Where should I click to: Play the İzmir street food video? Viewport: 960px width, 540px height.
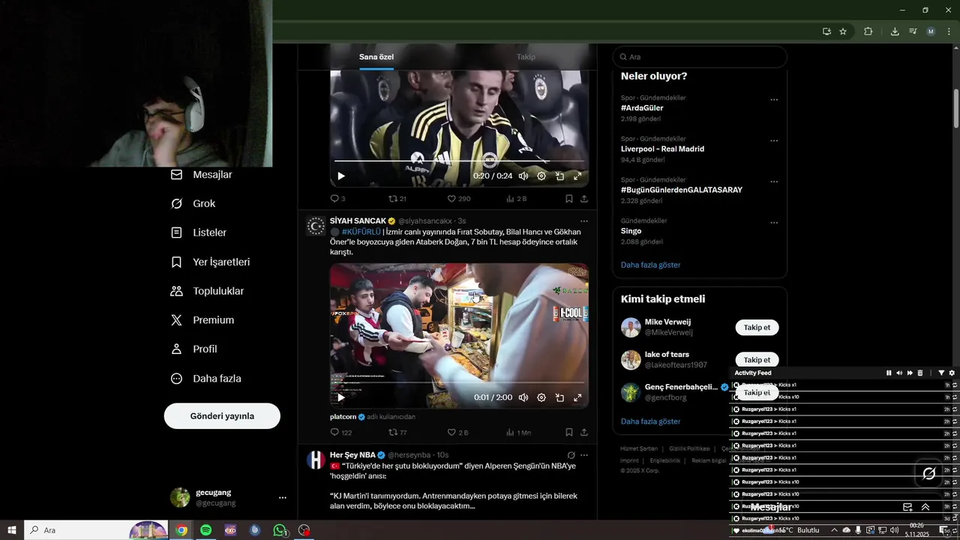pos(341,397)
